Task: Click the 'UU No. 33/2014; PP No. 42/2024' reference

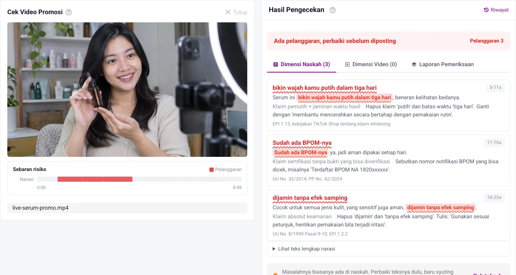Action: click(x=307, y=179)
